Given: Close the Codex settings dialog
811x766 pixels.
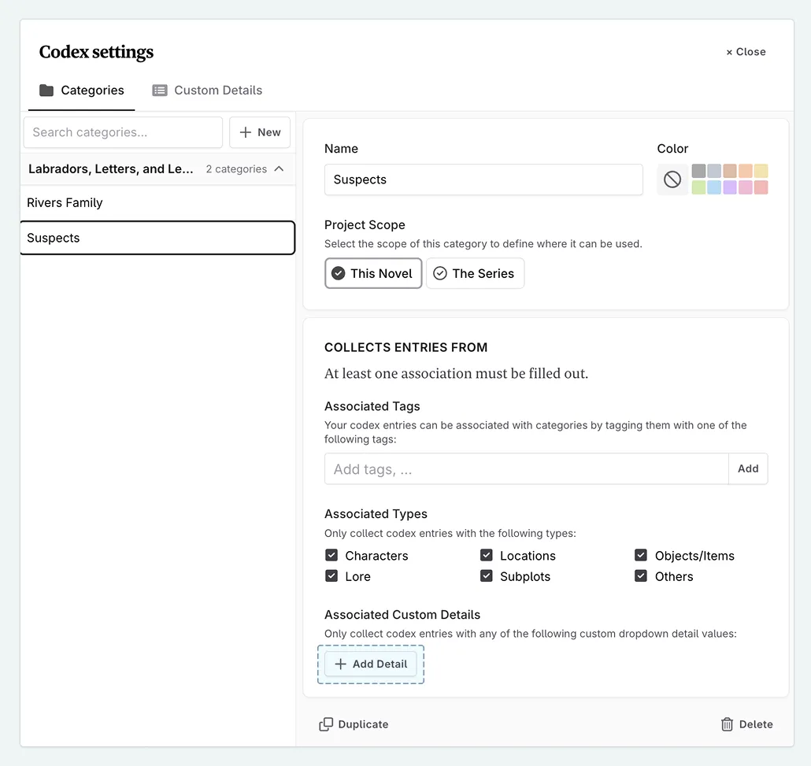Looking at the screenshot, I should [745, 52].
